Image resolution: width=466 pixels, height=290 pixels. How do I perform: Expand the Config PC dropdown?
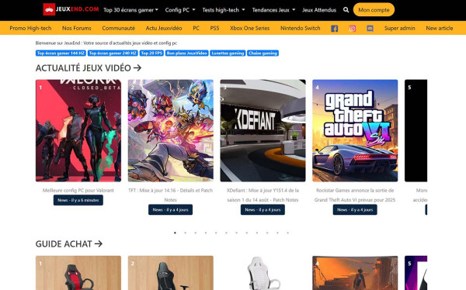[x=180, y=10]
